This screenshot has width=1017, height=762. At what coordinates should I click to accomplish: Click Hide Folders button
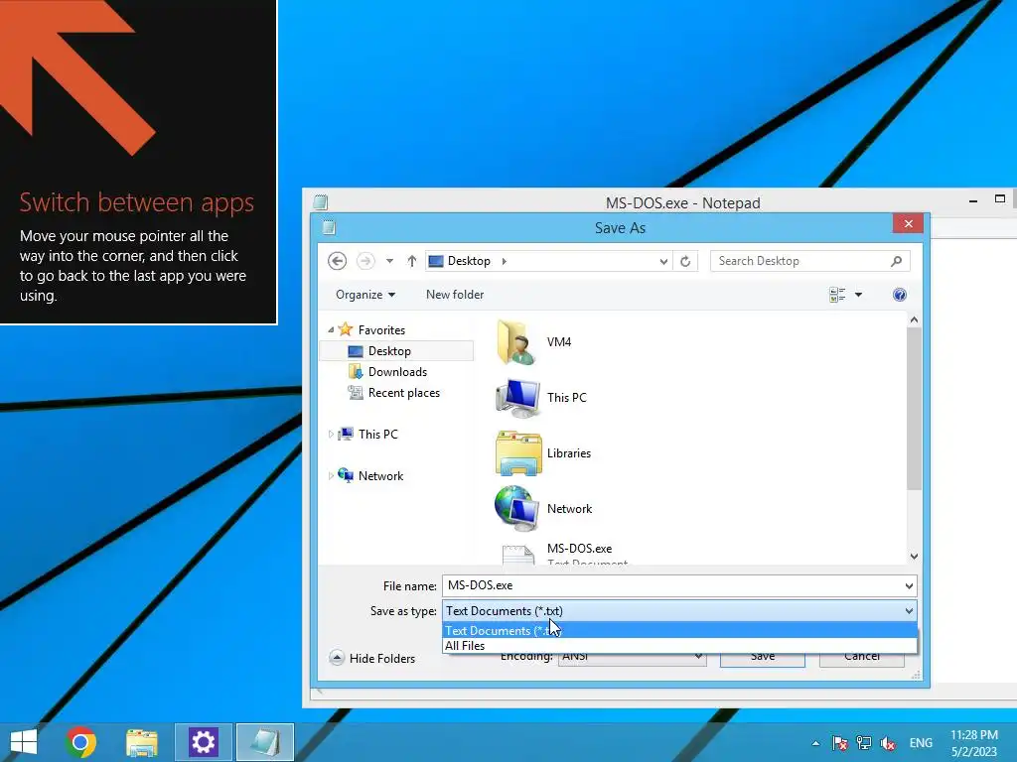coord(372,659)
